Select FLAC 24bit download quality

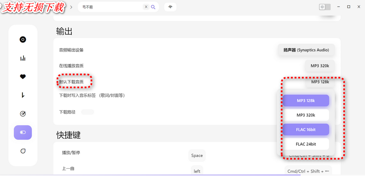(306, 144)
